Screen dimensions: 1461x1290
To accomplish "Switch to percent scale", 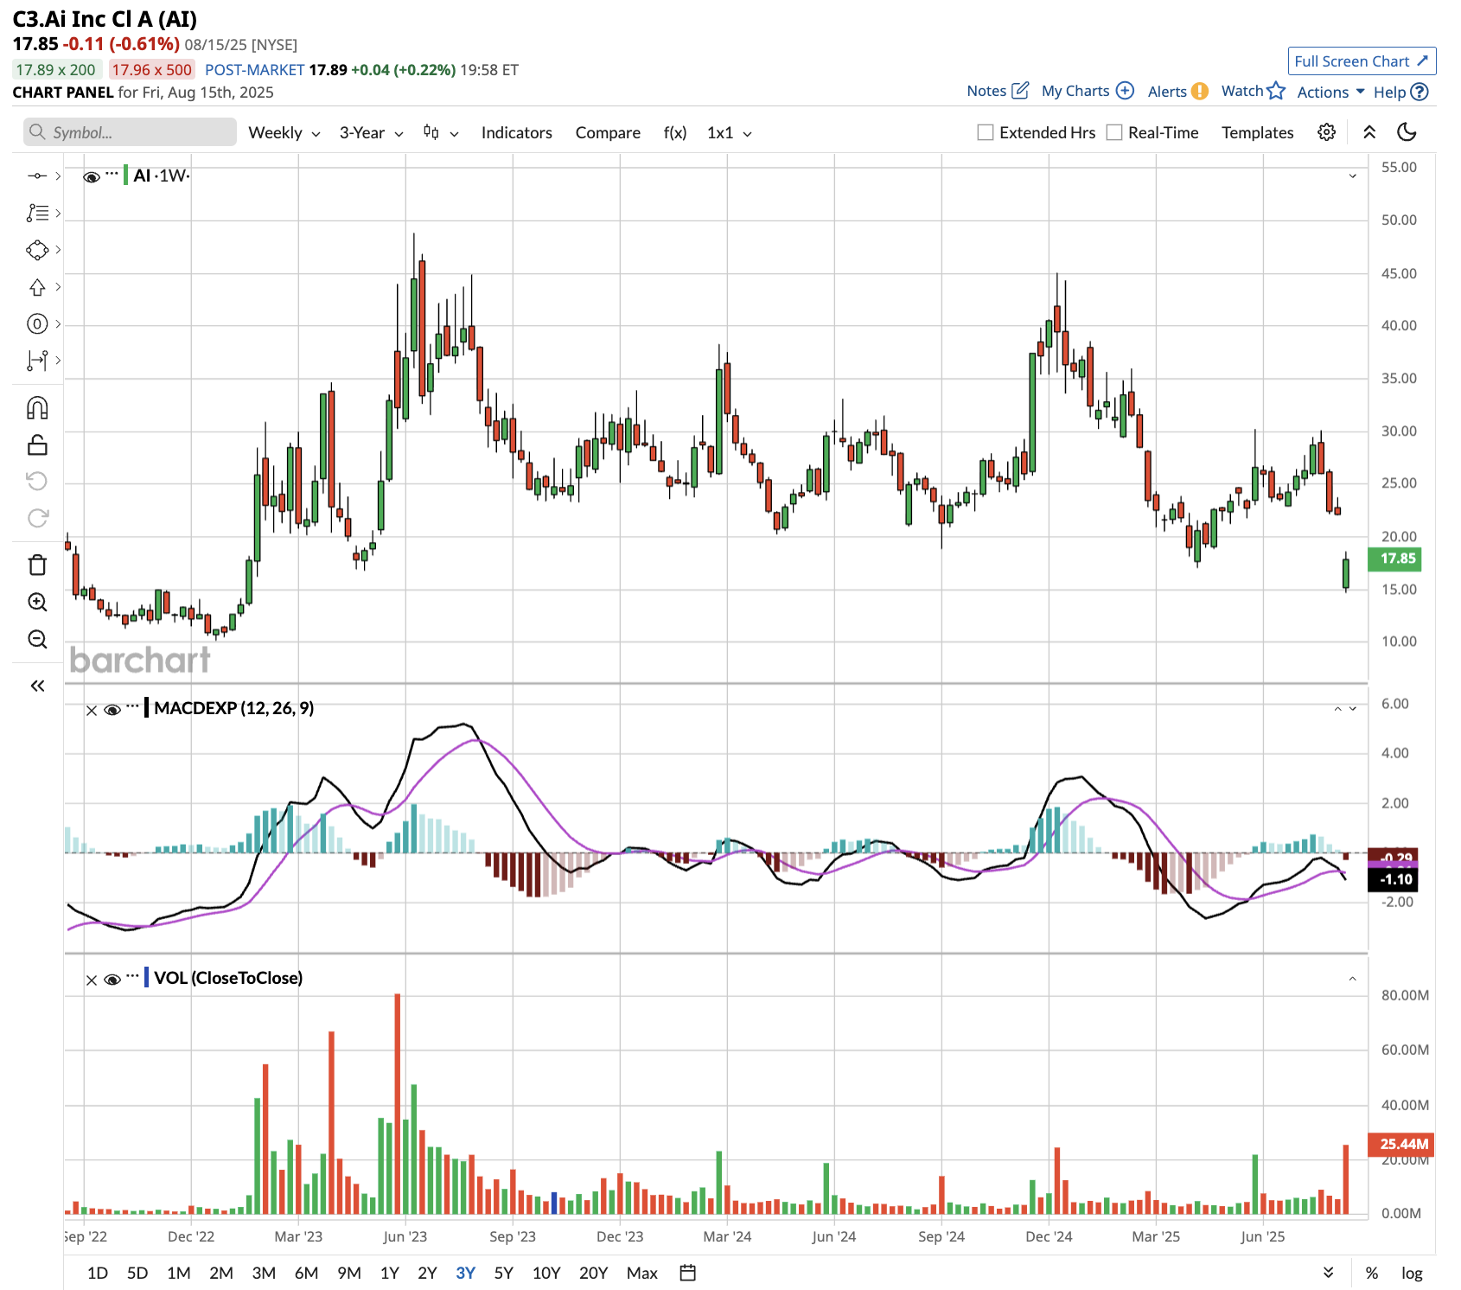I will point(1372,1273).
